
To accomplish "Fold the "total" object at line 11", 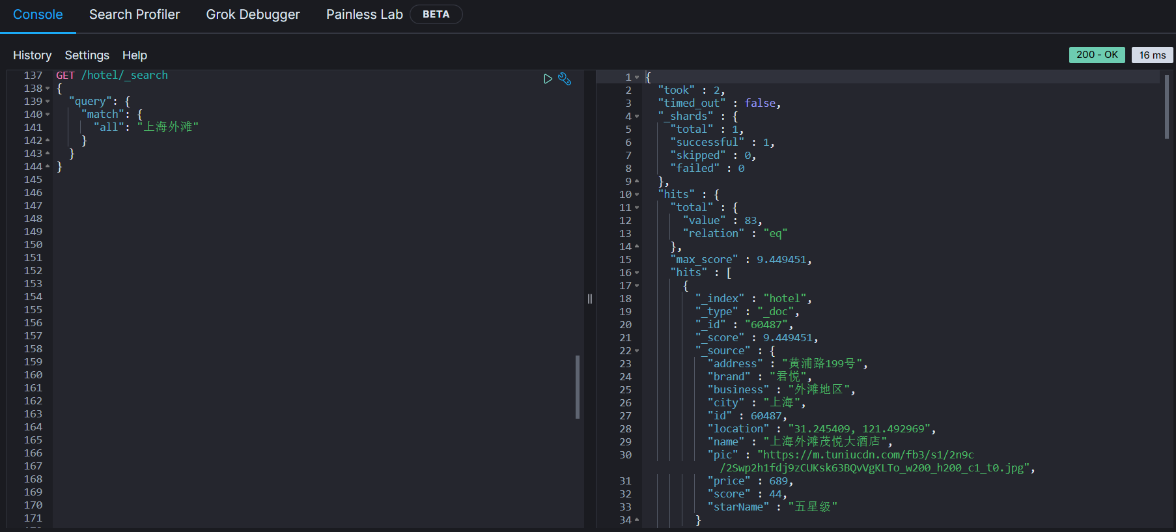I will pyautogui.click(x=637, y=208).
